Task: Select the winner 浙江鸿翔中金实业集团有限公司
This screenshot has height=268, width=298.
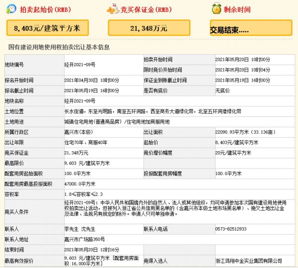Action: 249,261
